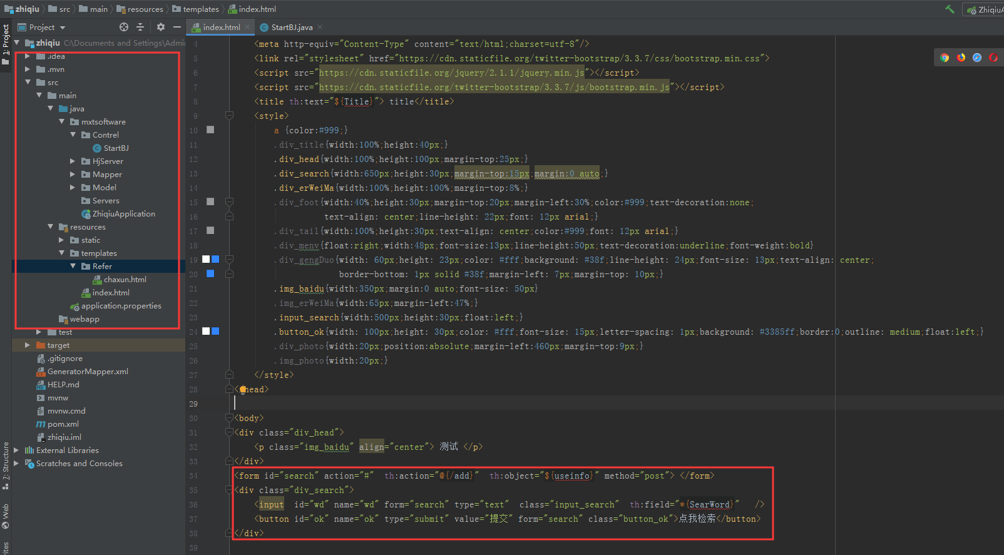Open the ZhiqiuApplication run configuration selector
Viewport: 1004px width, 555px height.
[x=985, y=9]
